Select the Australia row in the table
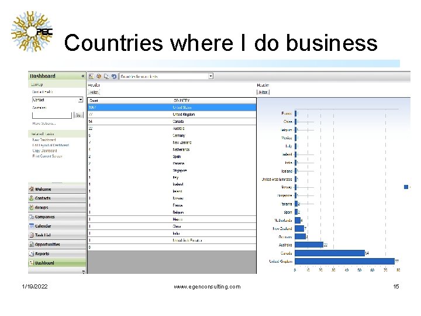 [x=172, y=128]
